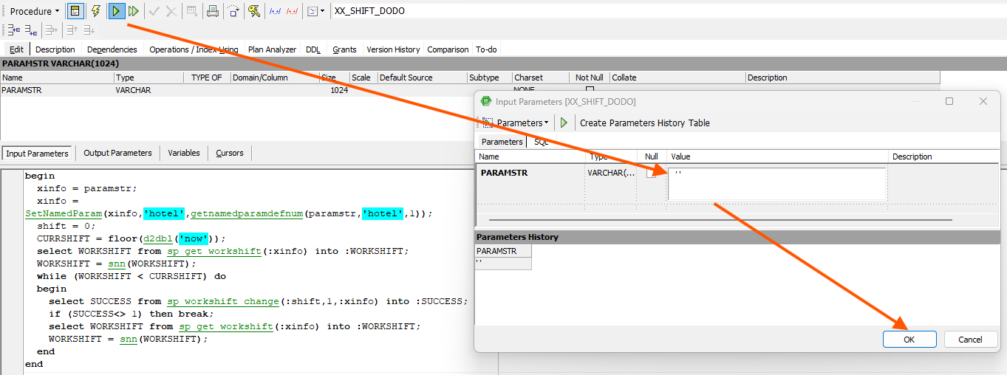Click the red uncomment selected icon

pyautogui.click(x=293, y=11)
